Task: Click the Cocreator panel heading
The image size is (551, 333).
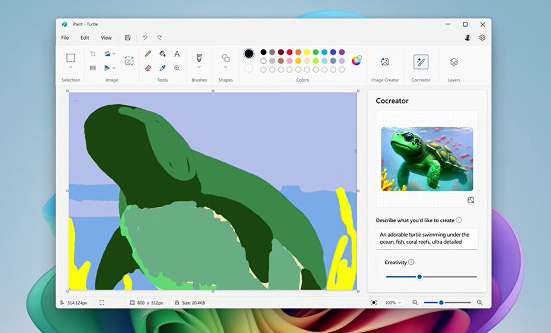Action: tap(392, 101)
